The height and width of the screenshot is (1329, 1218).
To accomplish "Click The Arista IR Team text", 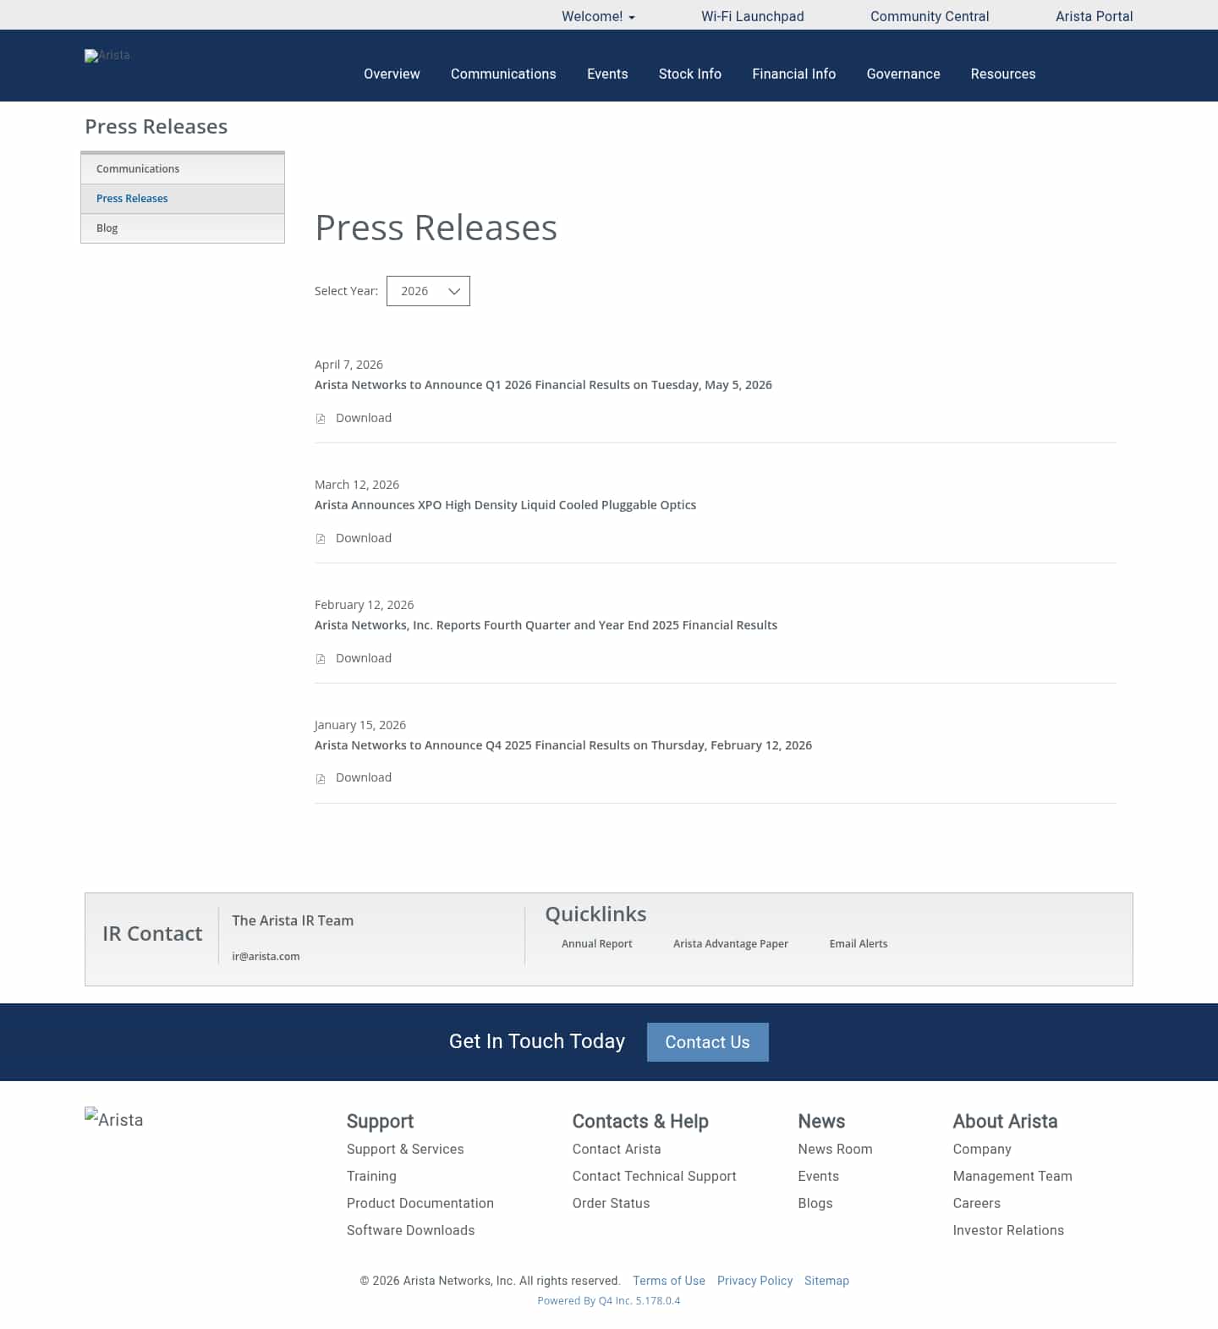I will tap(293, 920).
